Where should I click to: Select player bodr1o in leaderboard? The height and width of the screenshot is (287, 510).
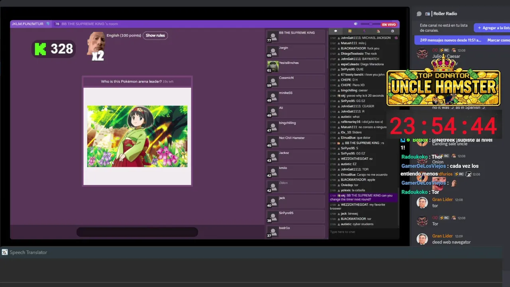(296, 232)
